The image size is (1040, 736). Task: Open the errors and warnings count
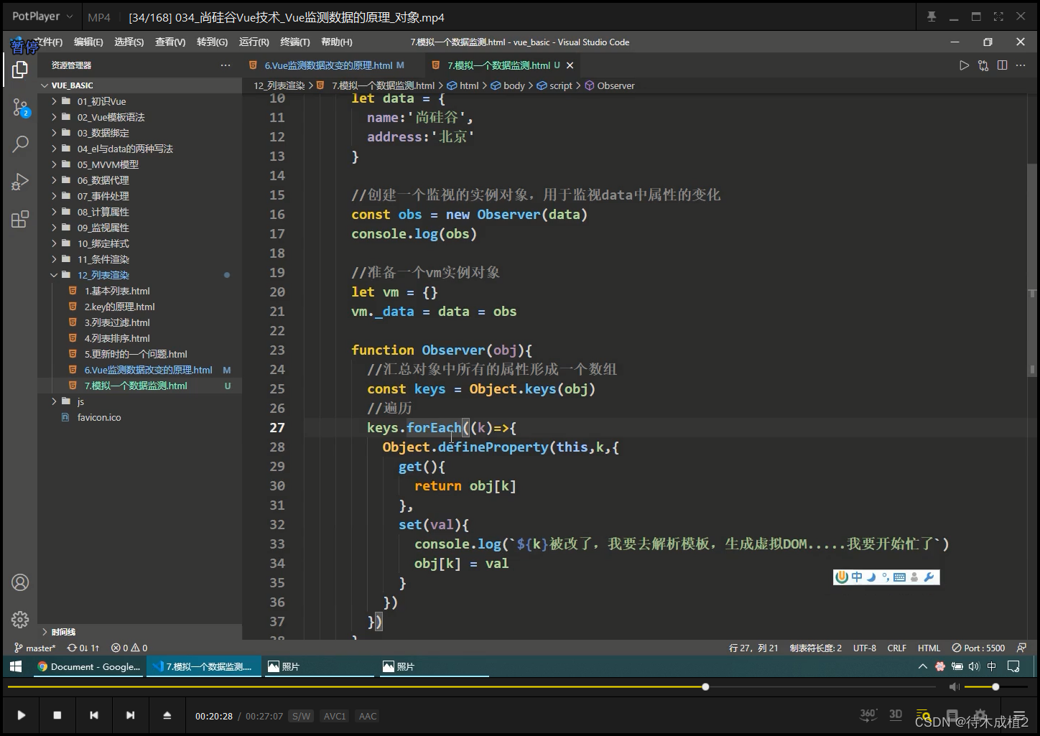129,648
